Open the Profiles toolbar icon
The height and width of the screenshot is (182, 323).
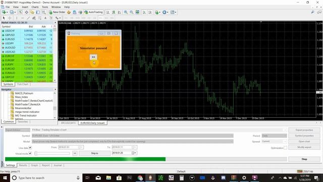tap(12, 12)
